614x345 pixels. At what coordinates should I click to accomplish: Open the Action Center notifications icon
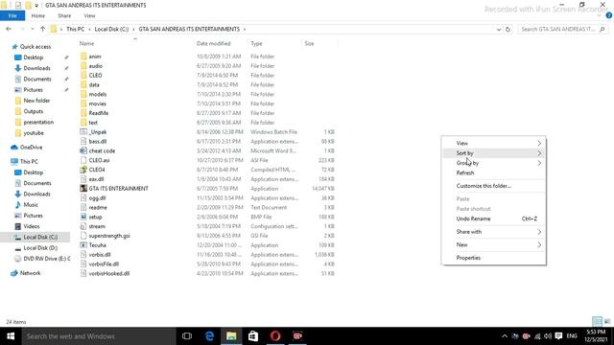[x=558, y=336]
